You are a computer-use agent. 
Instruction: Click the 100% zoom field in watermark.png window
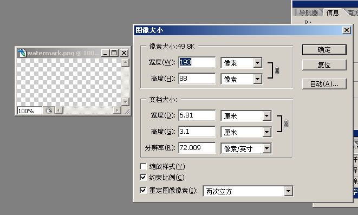(29, 111)
